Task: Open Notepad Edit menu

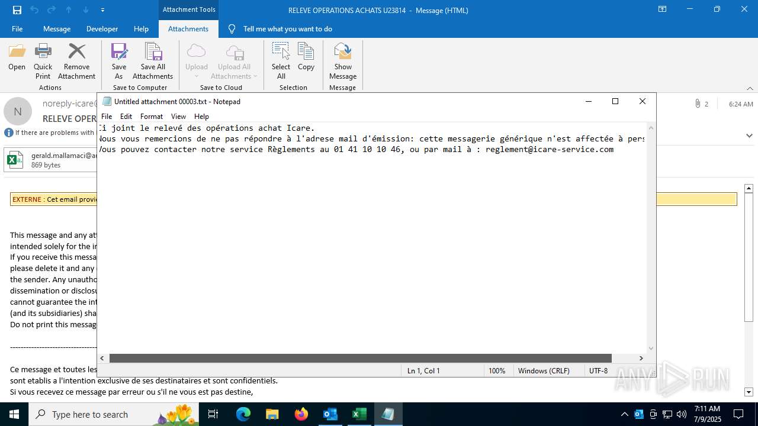Action: click(x=126, y=117)
